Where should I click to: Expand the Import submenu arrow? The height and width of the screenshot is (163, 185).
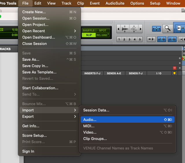(75, 110)
